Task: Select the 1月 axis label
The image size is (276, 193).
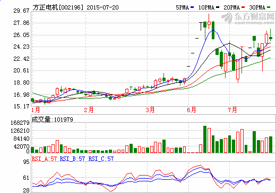Action: (x=36, y=110)
